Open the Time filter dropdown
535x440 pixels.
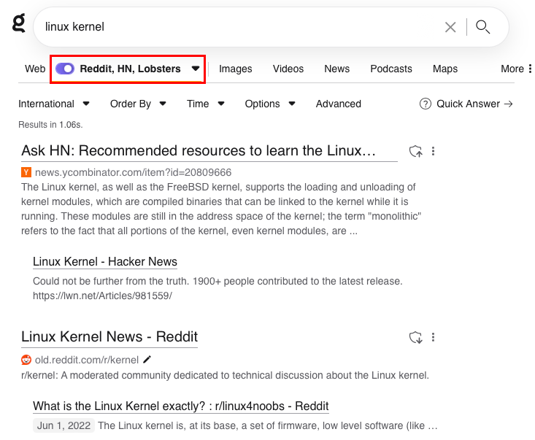(x=205, y=104)
